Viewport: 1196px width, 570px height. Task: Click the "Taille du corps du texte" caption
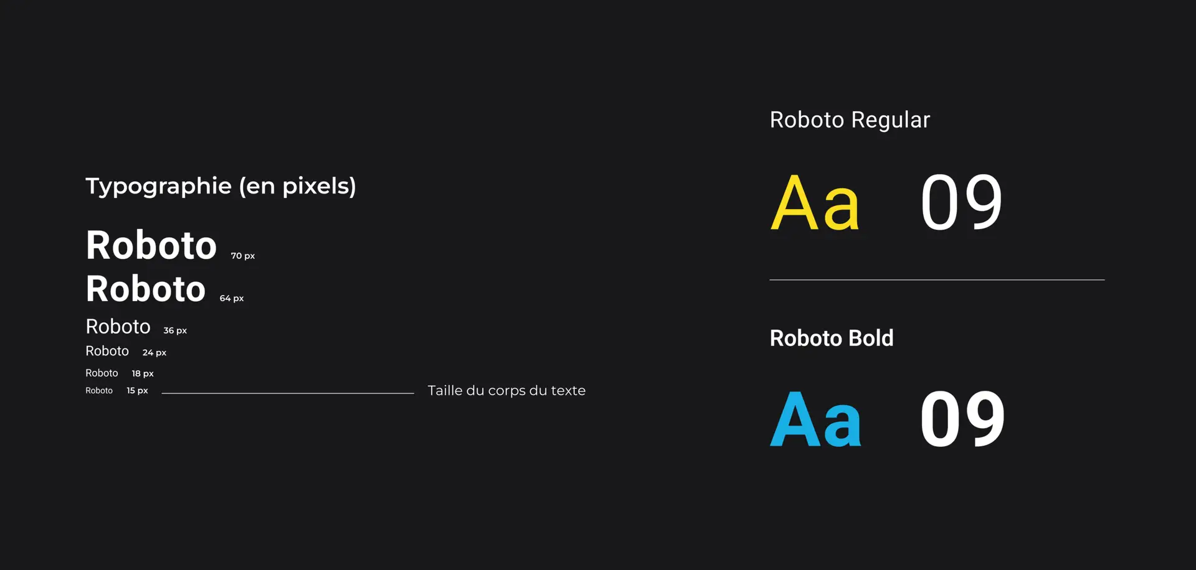pyautogui.click(x=506, y=391)
